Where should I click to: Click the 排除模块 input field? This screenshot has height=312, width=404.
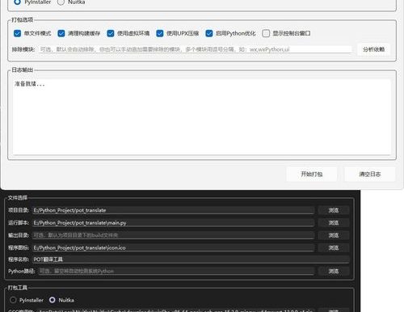coord(196,49)
